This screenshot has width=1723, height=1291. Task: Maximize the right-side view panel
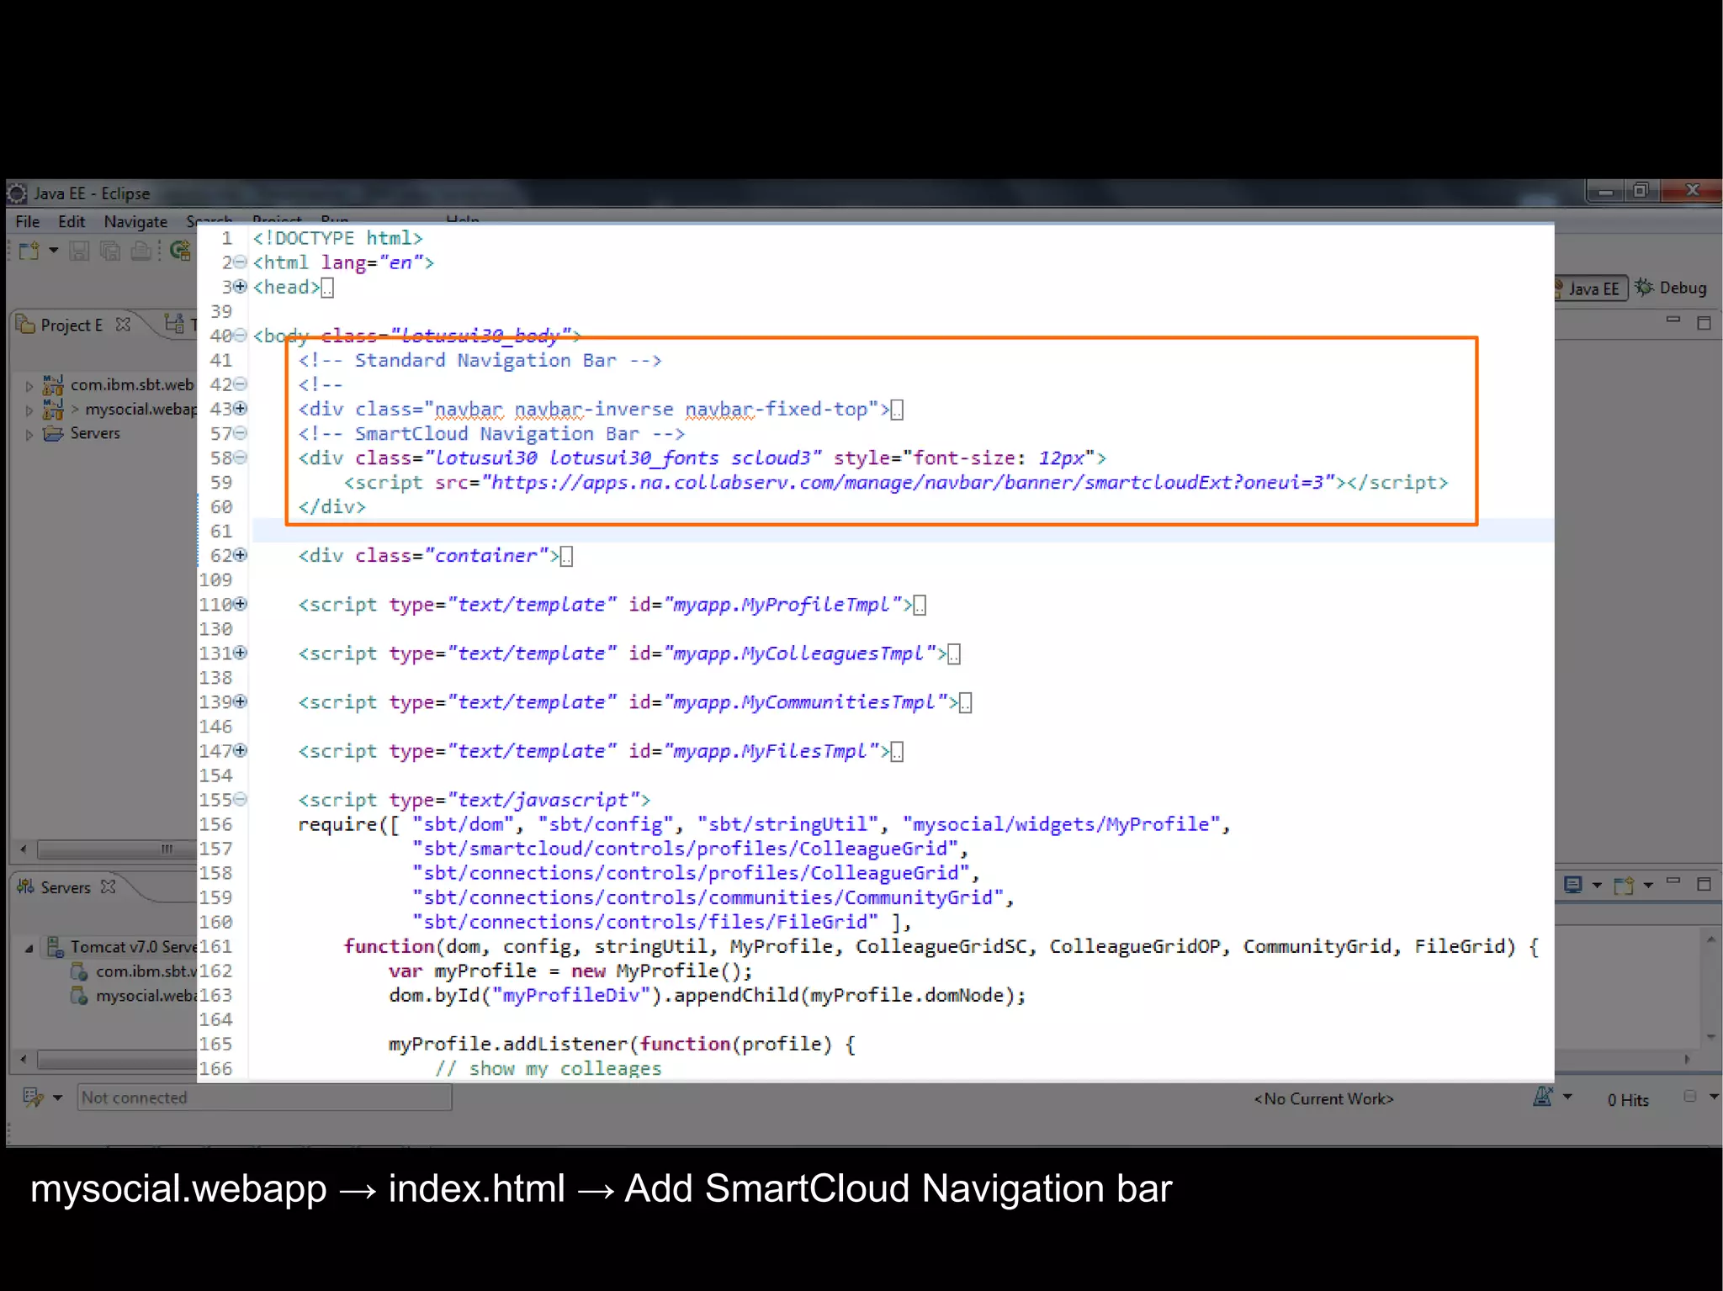point(1704,323)
